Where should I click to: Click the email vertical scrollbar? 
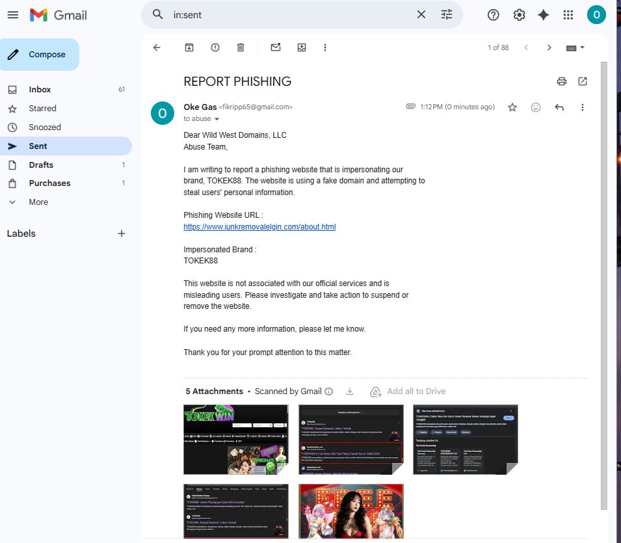pos(603,285)
